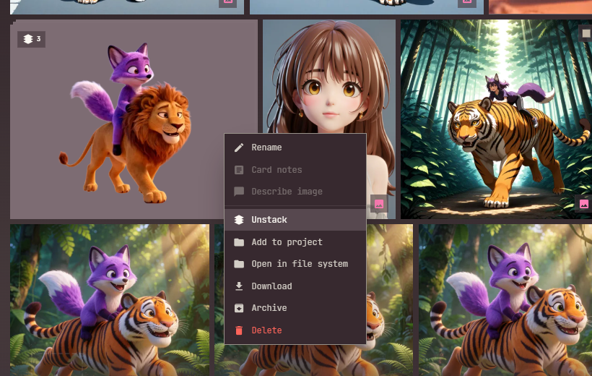Click Describe image in the context menu
The width and height of the screenshot is (592, 376).
(x=295, y=192)
